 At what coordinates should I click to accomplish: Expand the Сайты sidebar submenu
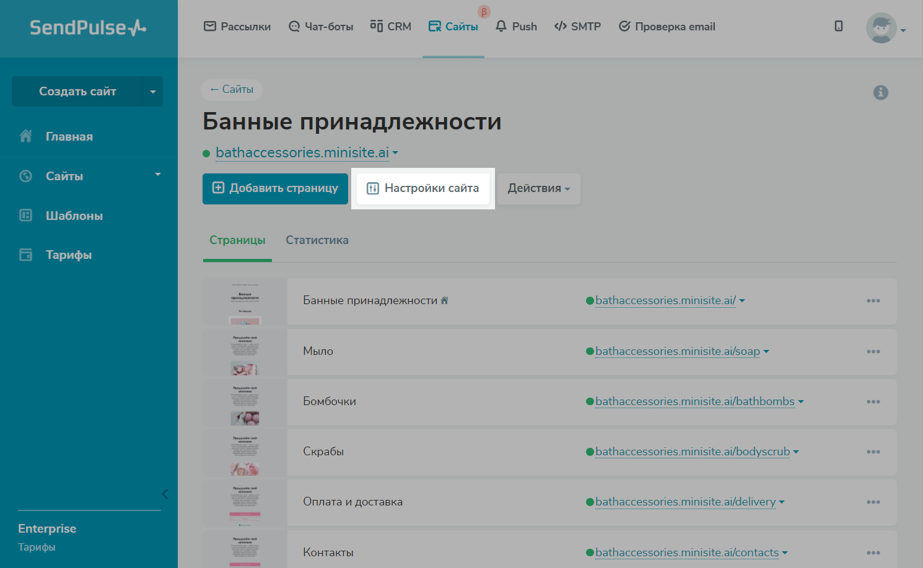pos(158,175)
